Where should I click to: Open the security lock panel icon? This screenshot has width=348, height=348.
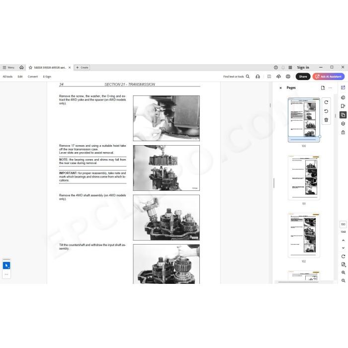(343, 132)
